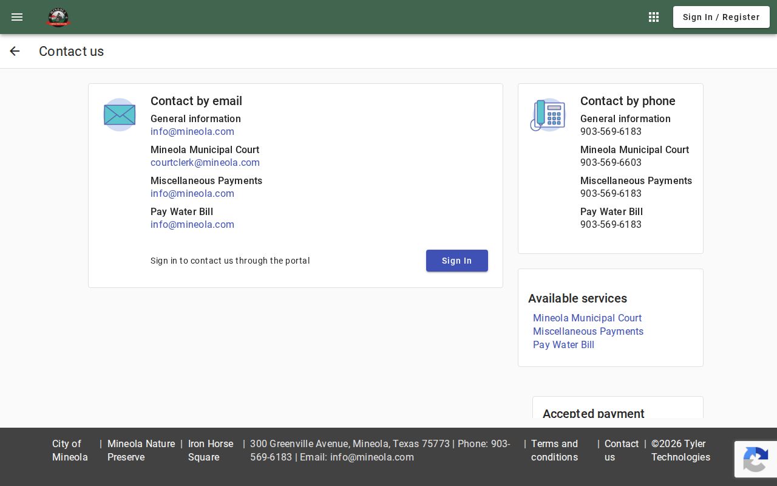Open Terms and conditions footer link
The height and width of the screenshot is (486, 777).
tap(554, 450)
